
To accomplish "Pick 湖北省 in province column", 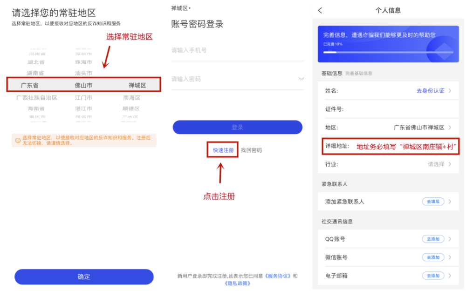I will [36, 62].
